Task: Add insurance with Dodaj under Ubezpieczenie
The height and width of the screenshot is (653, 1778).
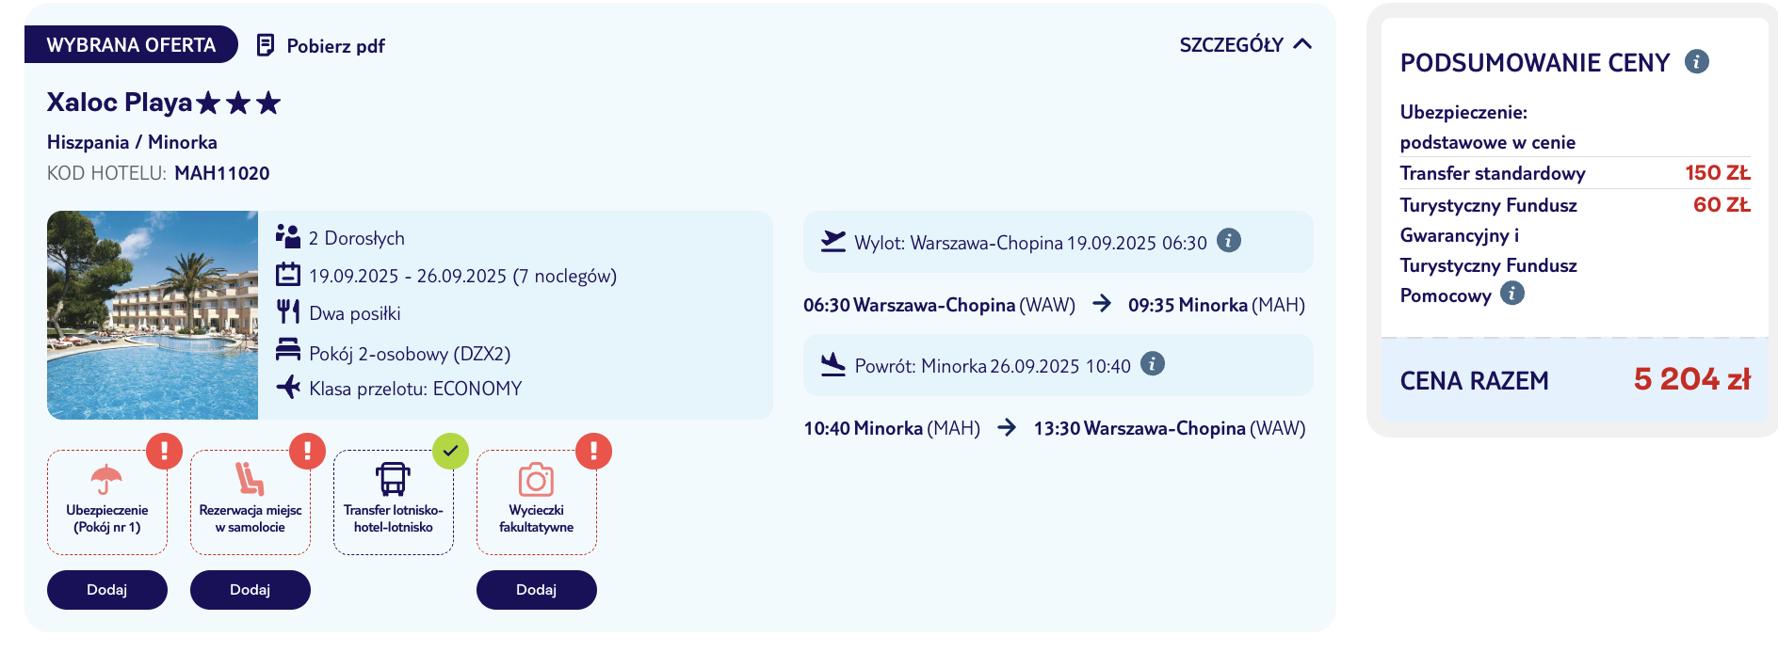Action: pyautogui.click(x=107, y=590)
